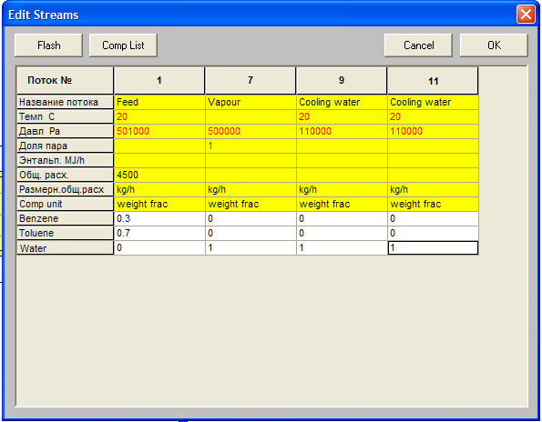
Task: Open kg/h unit cell of stream 1
Action: point(159,189)
